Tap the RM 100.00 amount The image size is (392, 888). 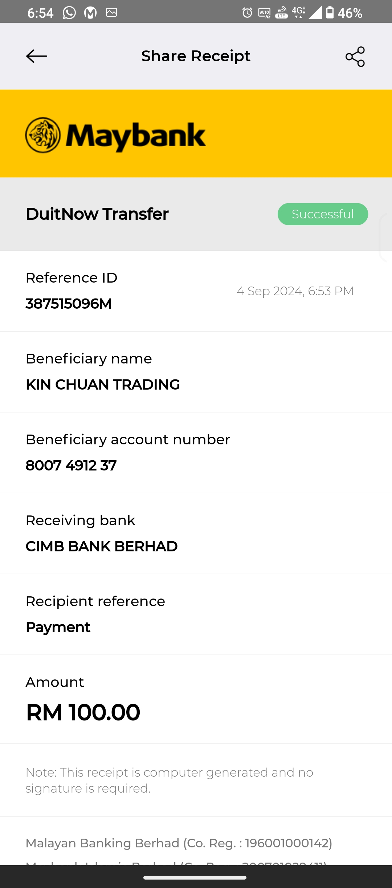tap(83, 712)
